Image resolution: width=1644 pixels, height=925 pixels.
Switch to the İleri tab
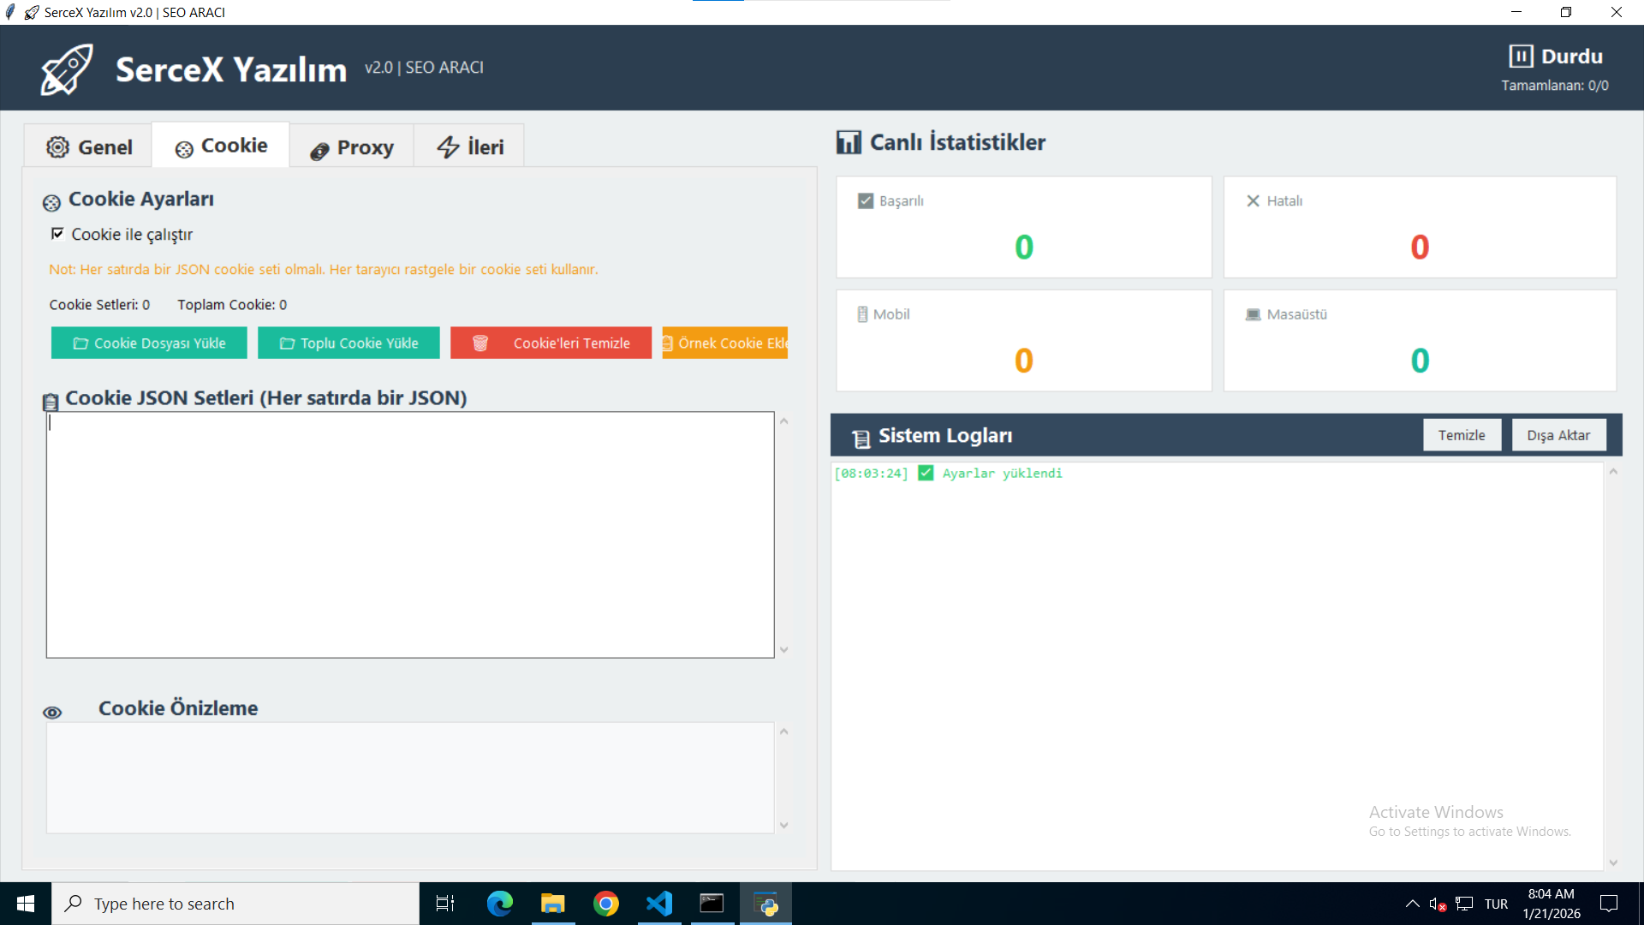click(x=468, y=146)
